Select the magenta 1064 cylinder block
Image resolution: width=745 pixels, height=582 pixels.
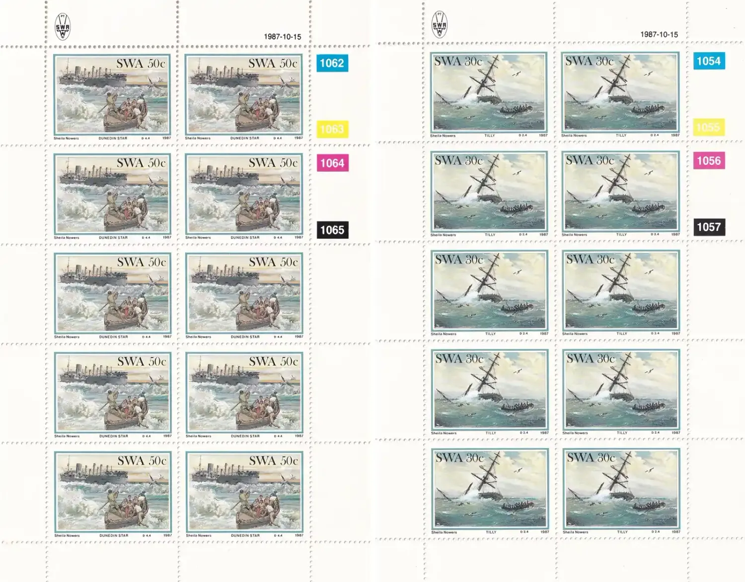[x=333, y=163]
